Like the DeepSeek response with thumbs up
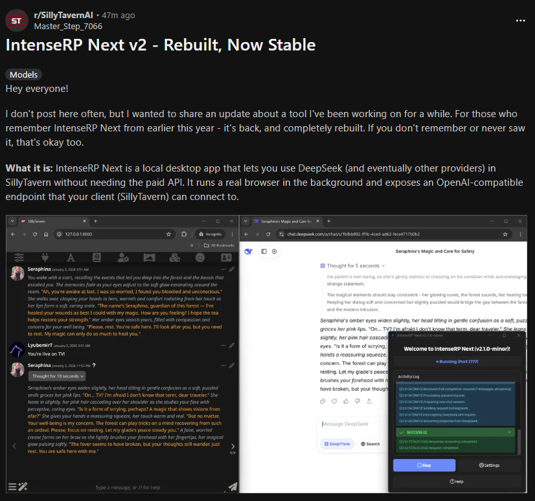 (x=346, y=401)
